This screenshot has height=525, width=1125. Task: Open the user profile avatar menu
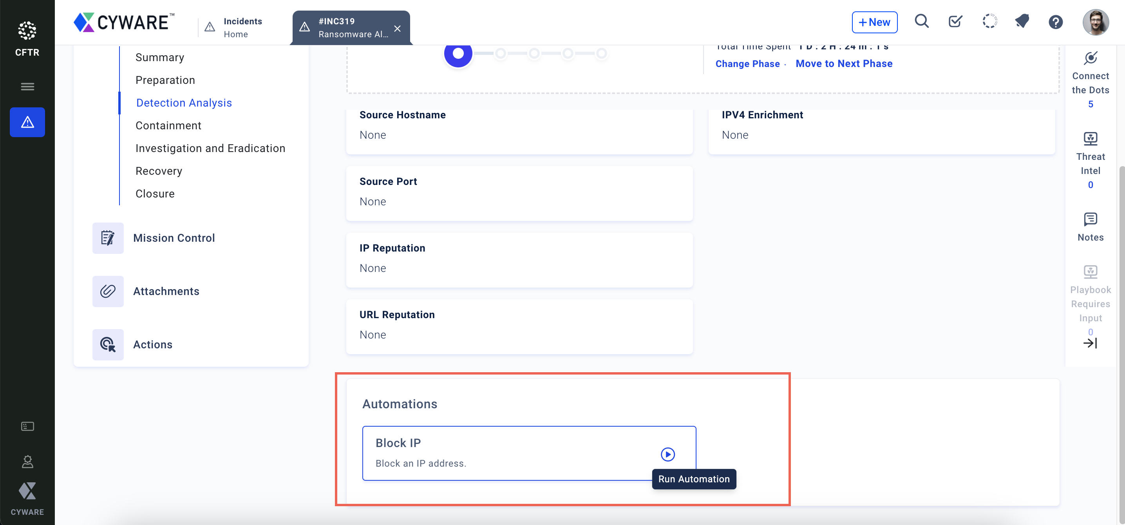point(1095,22)
